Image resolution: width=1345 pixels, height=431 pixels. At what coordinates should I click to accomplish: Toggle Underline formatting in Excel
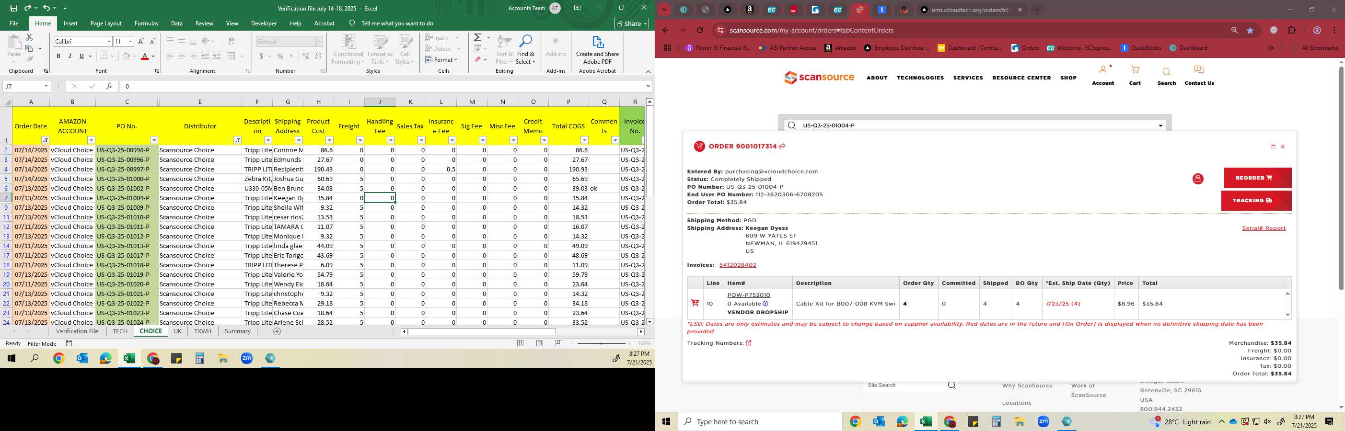pos(81,57)
